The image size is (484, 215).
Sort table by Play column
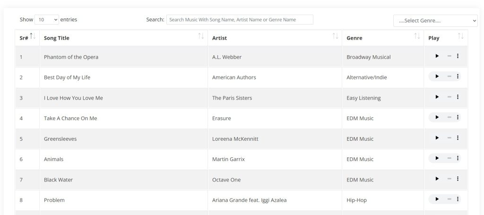coord(446,38)
